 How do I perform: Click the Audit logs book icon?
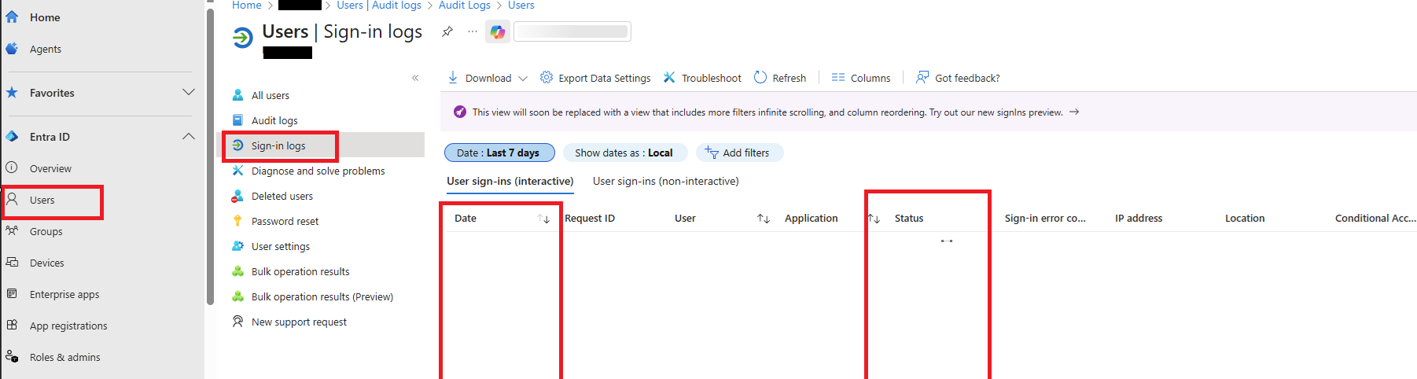pos(237,120)
